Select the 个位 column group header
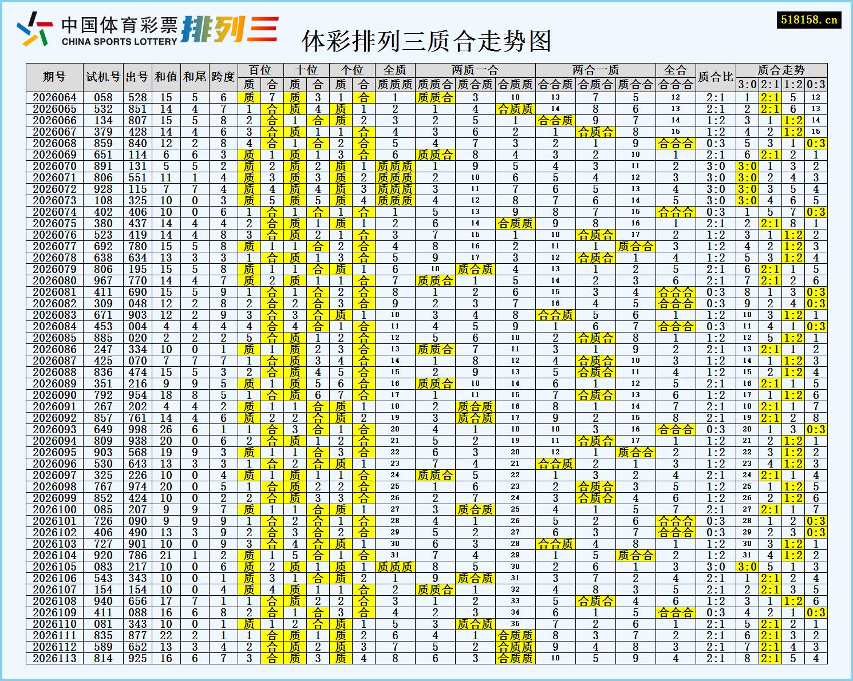 pos(352,70)
